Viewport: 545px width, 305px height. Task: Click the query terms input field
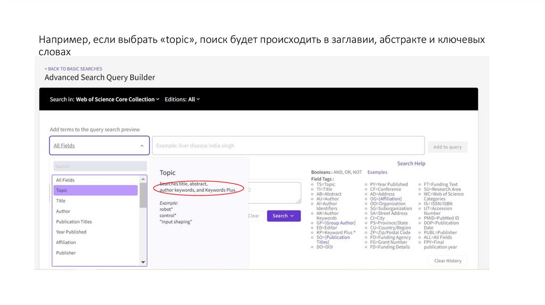point(288,146)
